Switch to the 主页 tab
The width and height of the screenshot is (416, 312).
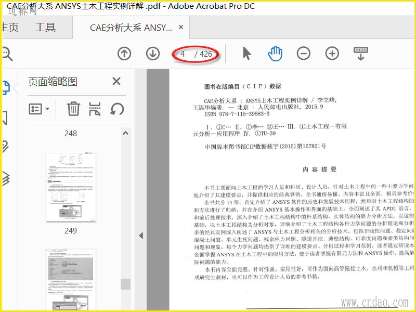(10, 28)
